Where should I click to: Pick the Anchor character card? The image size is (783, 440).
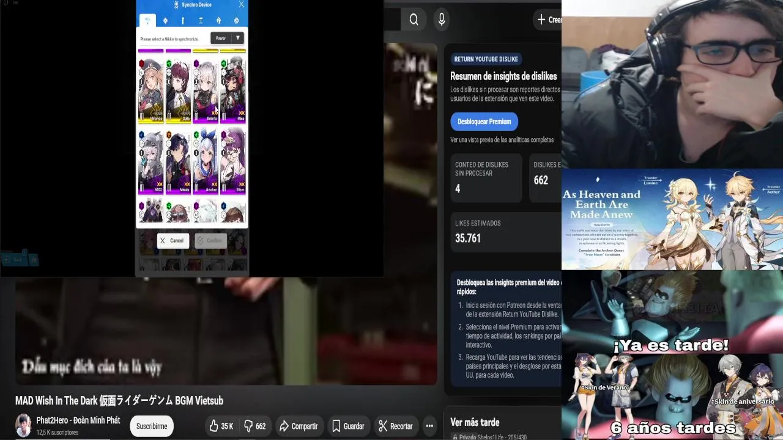click(x=206, y=161)
